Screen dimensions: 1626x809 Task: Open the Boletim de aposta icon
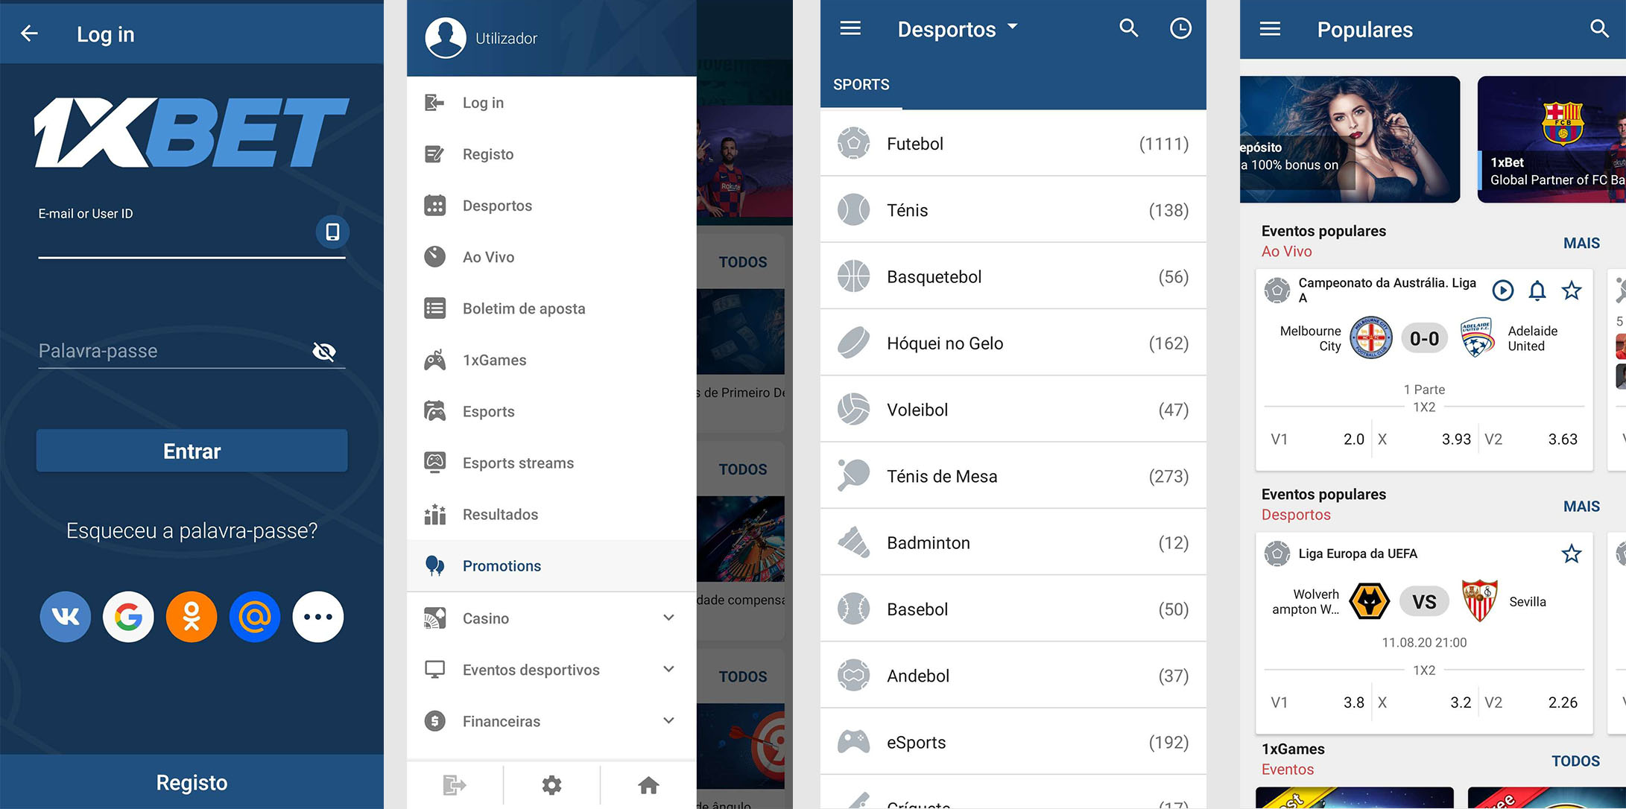pyautogui.click(x=434, y=308)
